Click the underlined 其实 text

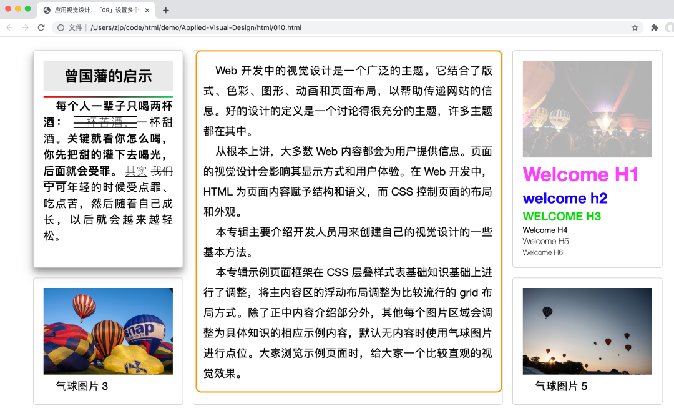(136, 171)
